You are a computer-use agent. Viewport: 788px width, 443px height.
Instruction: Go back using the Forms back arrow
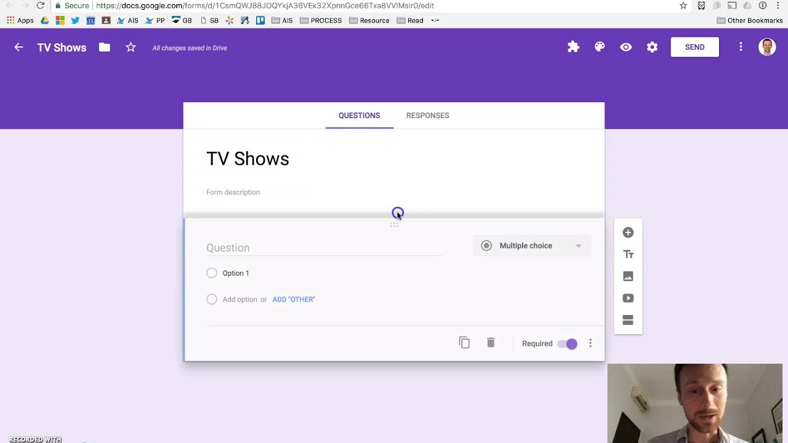(x=18, y=47)
